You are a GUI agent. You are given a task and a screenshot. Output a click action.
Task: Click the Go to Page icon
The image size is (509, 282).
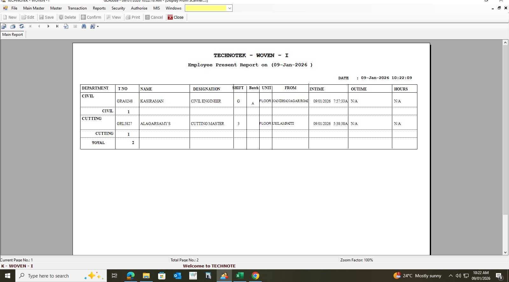click(66, 26)
